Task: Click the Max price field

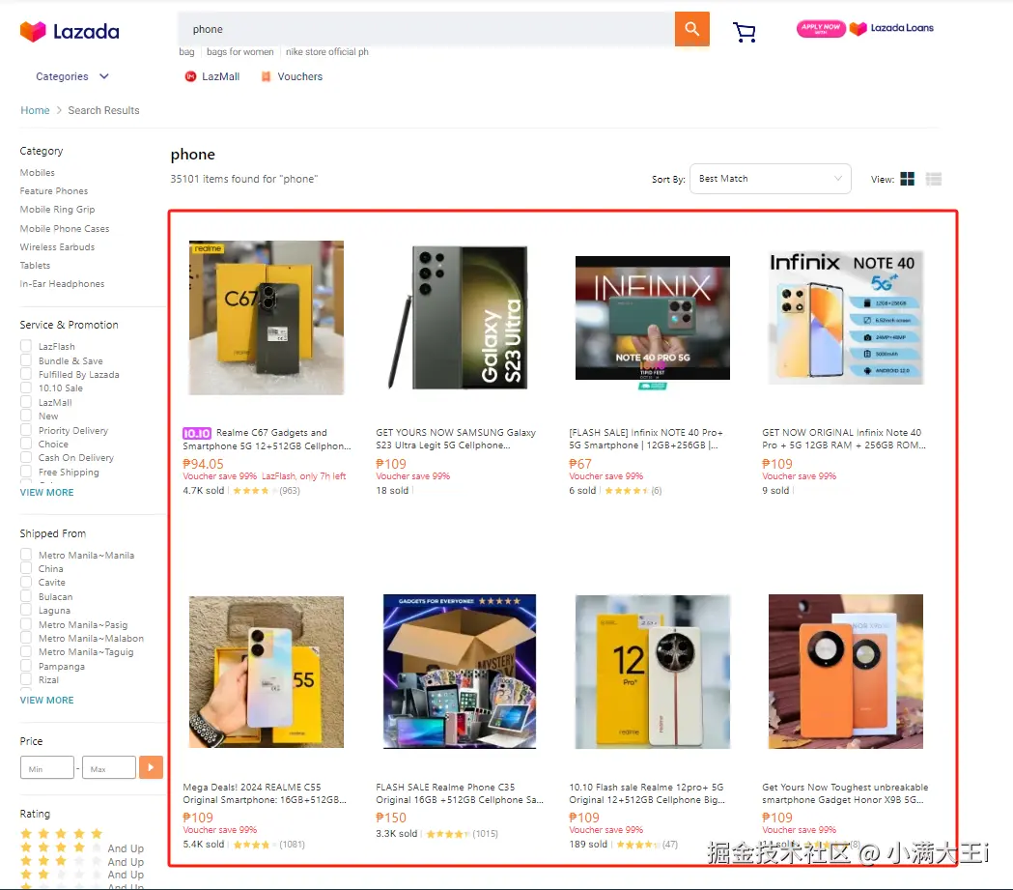Action: point(108,768)
